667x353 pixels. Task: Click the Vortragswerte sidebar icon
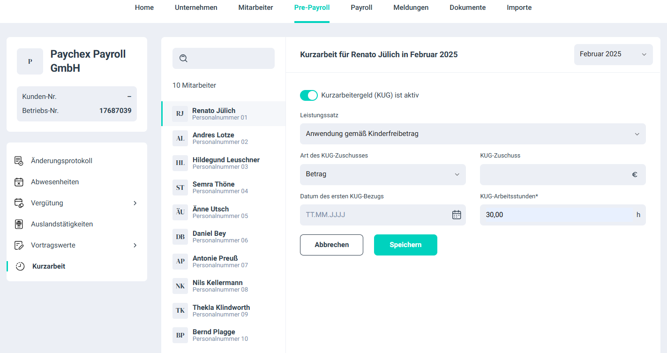point(19,245)
